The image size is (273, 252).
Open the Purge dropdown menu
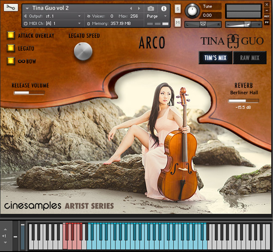[157, 16]
